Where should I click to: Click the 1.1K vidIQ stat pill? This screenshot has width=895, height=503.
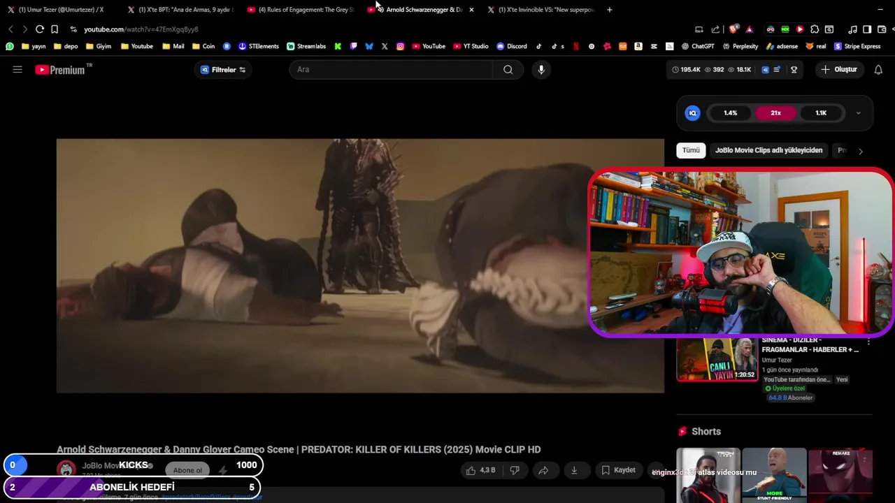821,113
